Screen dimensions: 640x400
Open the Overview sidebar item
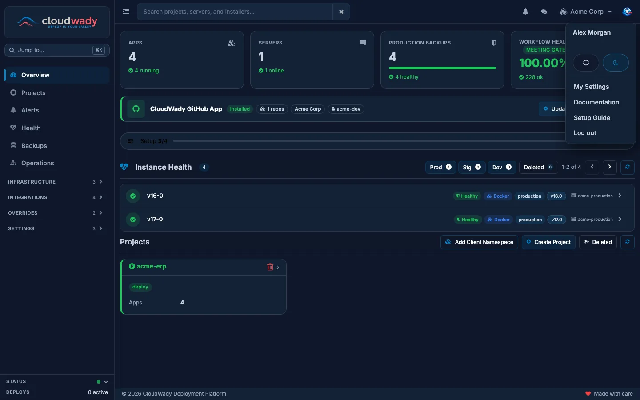(57, 75)
